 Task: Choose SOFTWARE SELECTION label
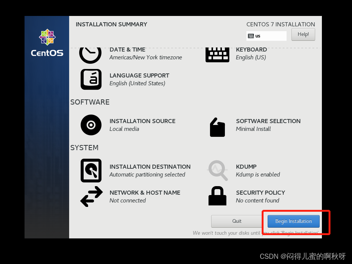click(x=268, y=121)
